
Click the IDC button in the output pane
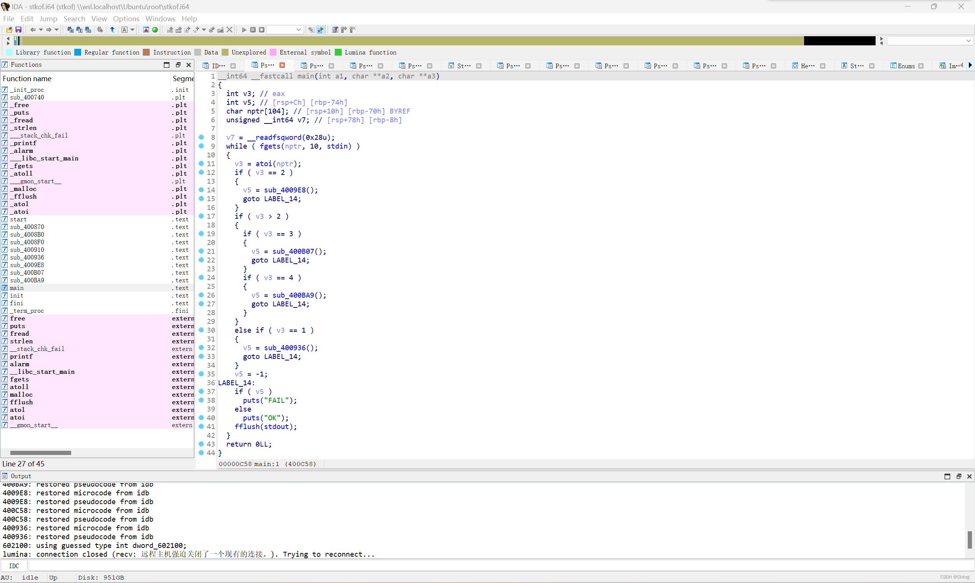pyautogui.click(x=14, y=566)
